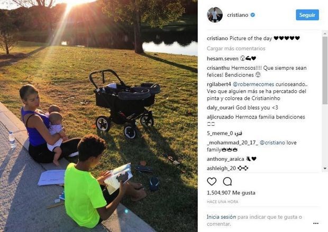Open crisanthu commenter profile
The image size is (328, 232).
coord(218,68)
